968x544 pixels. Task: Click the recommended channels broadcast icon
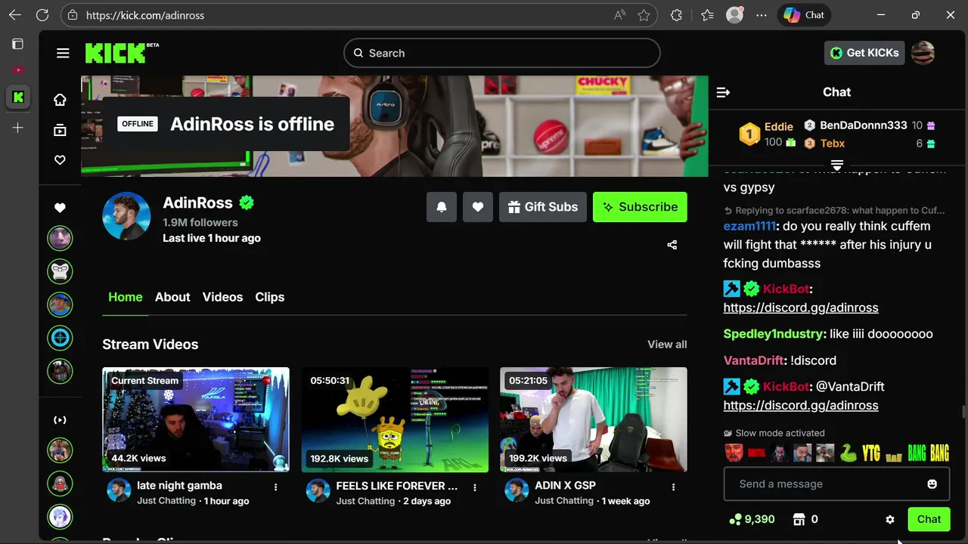(x=60, y=420)
